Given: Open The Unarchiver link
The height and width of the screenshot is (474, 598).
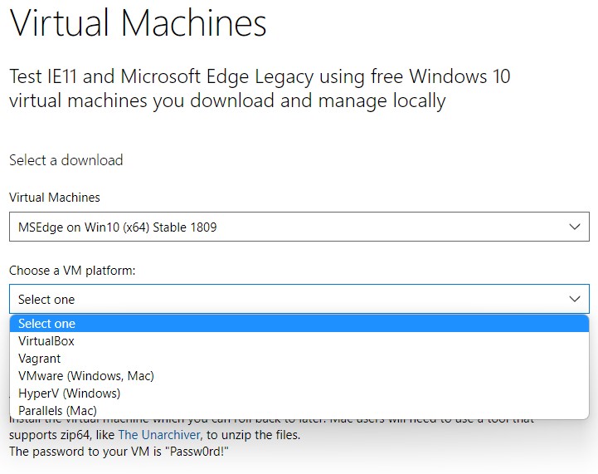Looking at the screenshot, I should click(159, 435).
